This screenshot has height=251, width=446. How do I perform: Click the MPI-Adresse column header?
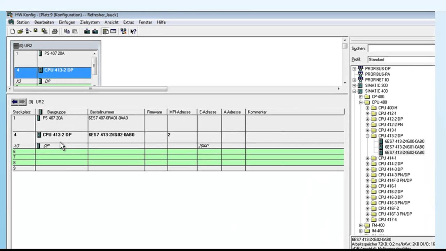182,112
